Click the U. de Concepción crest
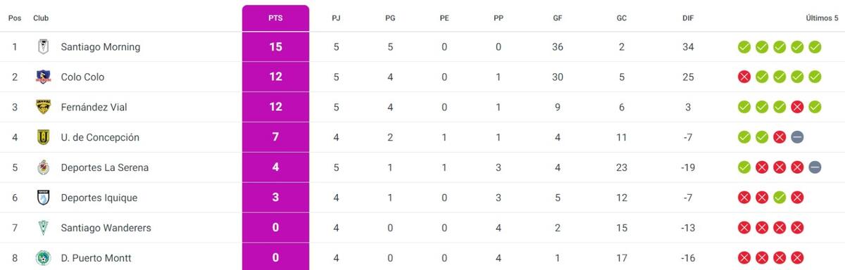 43,138
